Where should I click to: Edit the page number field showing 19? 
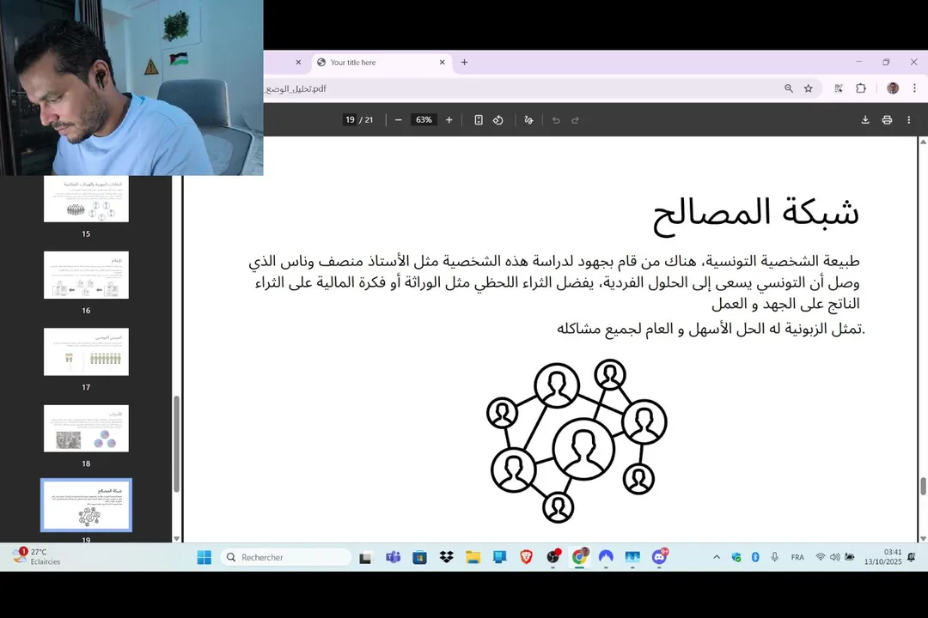click(350, 120)
